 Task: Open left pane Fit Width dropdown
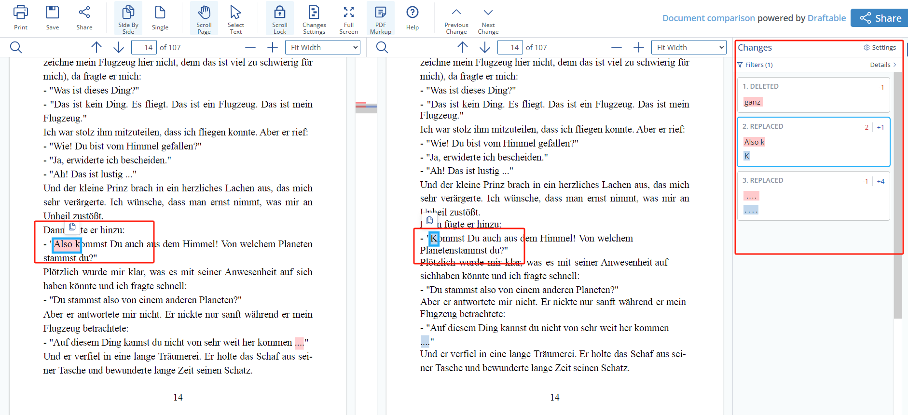coord(323,47)
